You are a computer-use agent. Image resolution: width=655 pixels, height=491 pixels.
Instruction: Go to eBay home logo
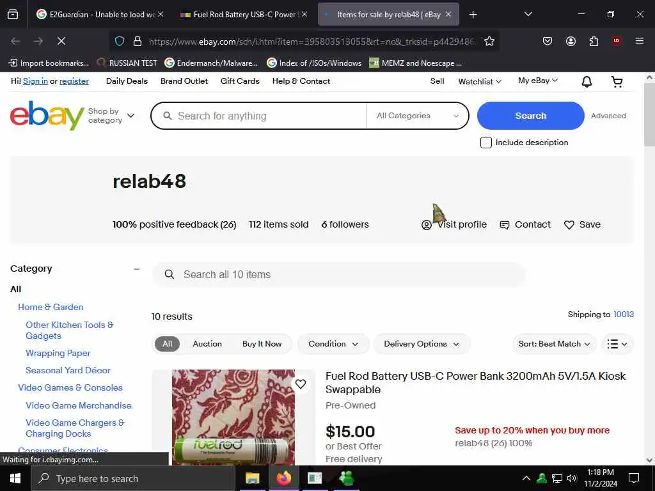[x=47, y=115]
